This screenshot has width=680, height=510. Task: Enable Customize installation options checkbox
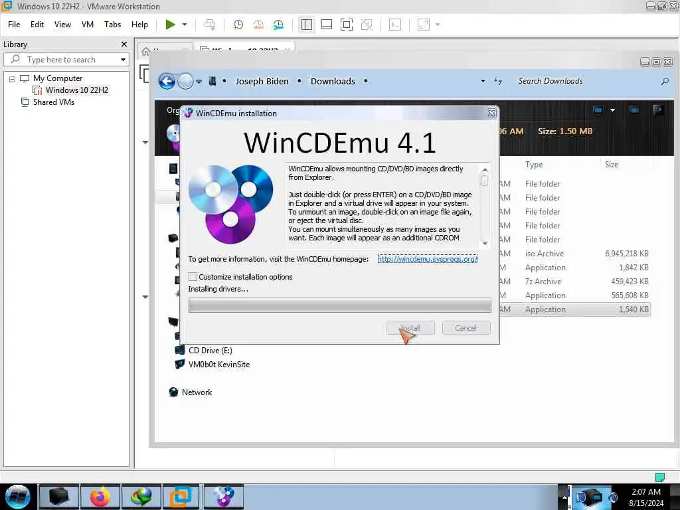193,277
